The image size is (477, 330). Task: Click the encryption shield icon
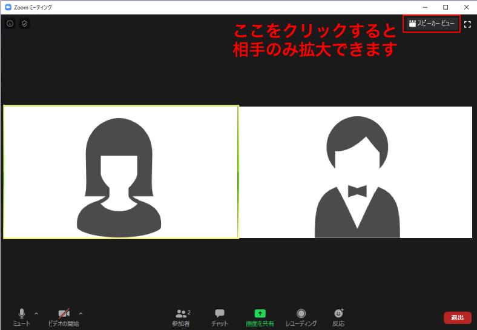24,24
